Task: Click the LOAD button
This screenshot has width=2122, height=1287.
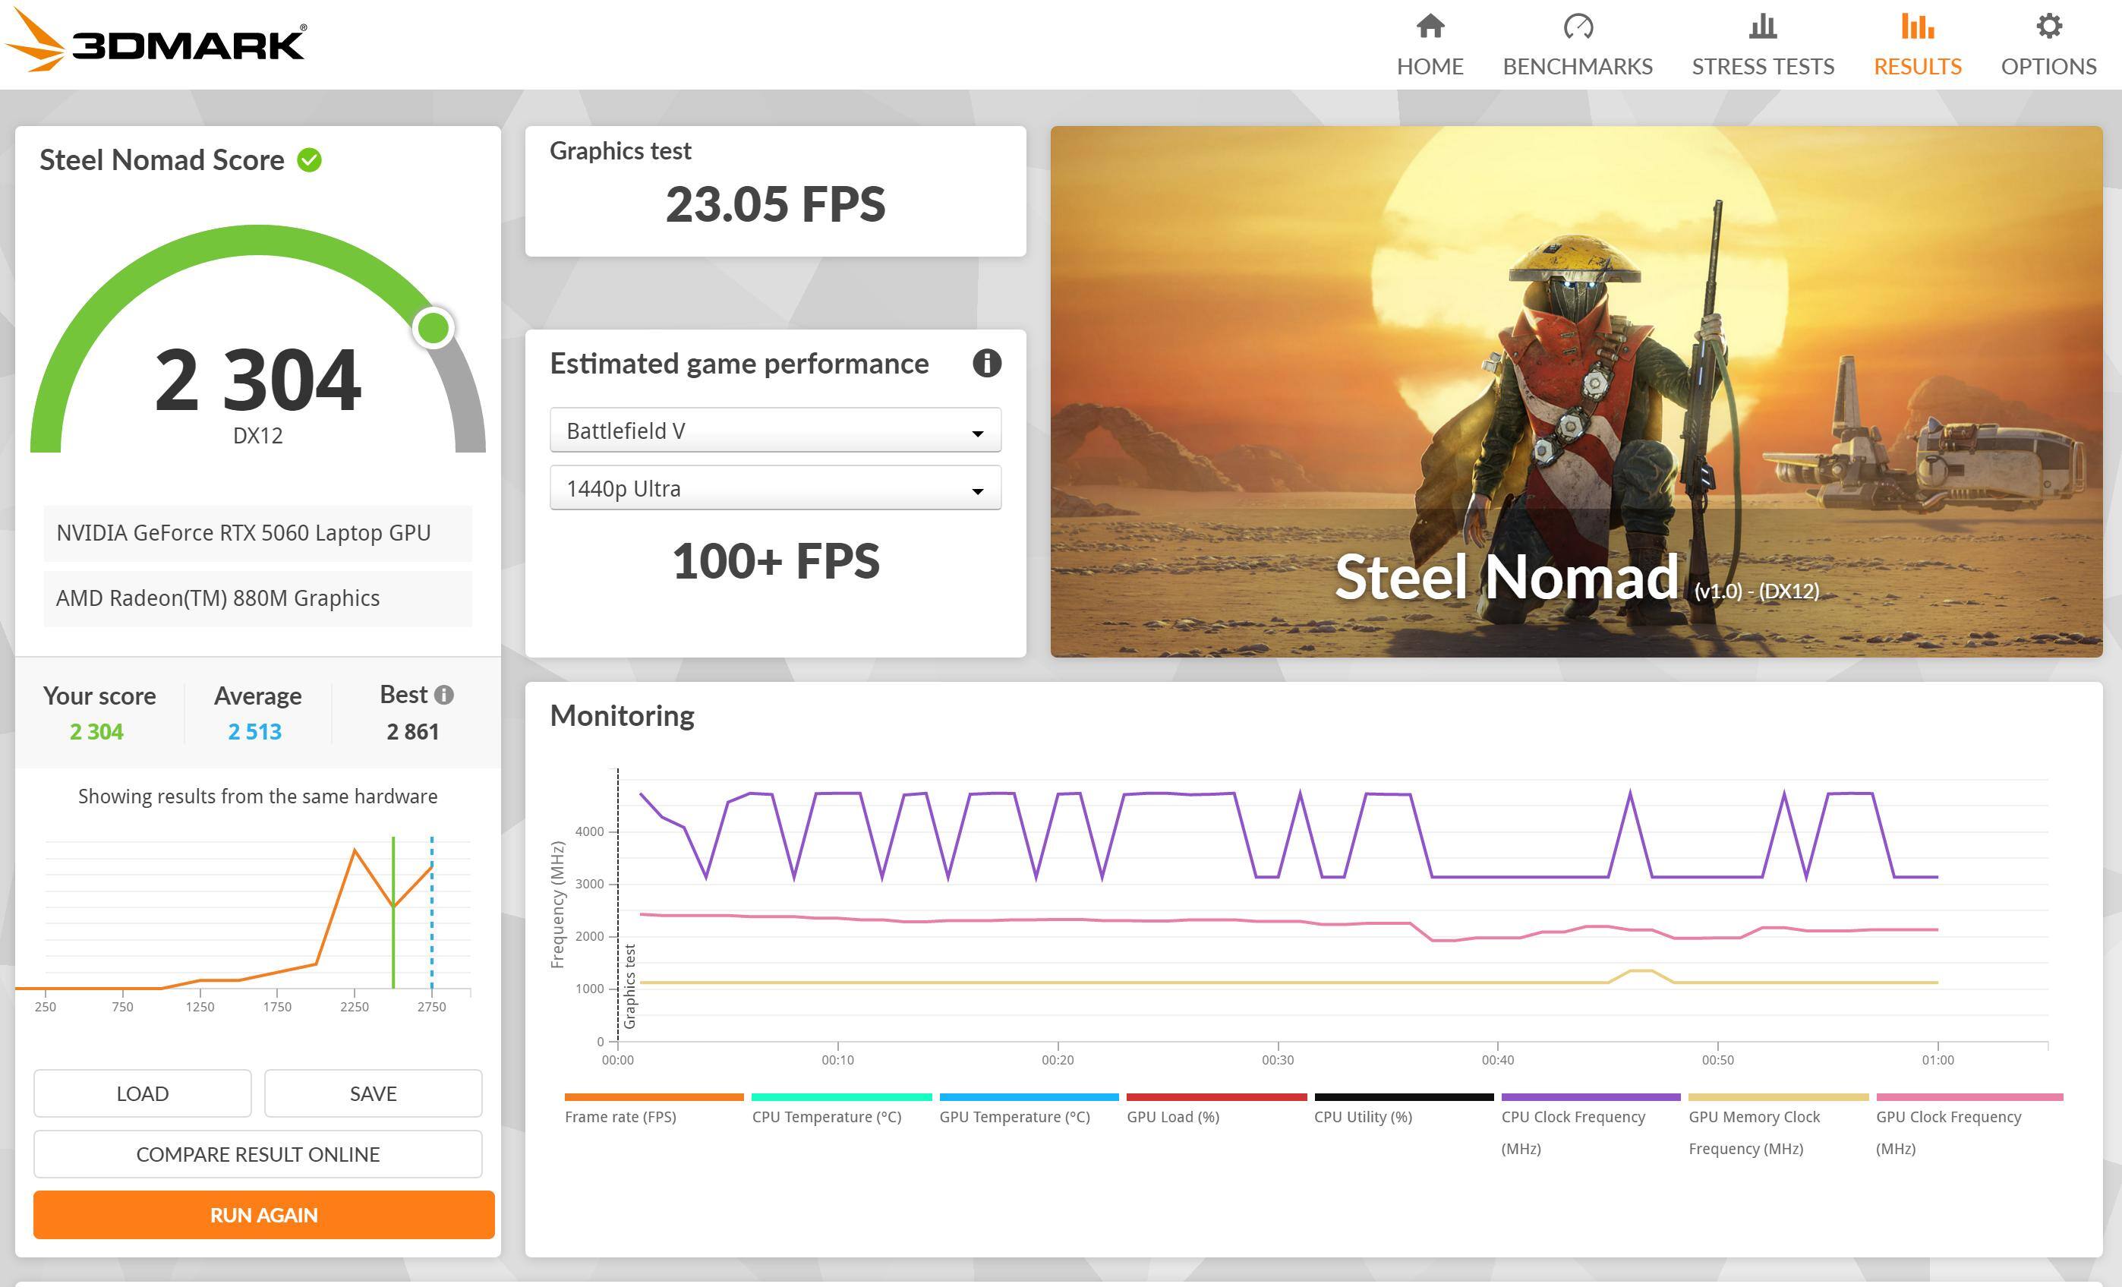Action: (x=142, y=1093)
